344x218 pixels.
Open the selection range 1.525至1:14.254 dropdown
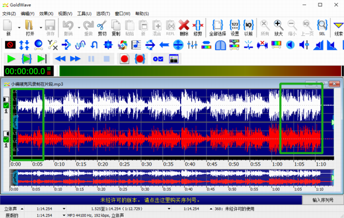pyautogui.click(x=169, y=209)
